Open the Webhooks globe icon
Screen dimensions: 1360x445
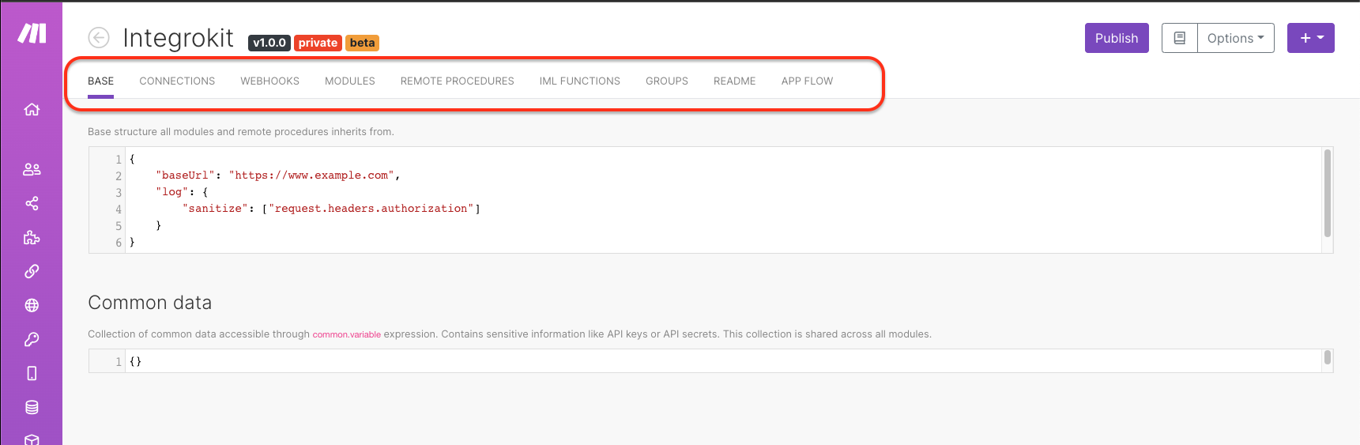coord(32,305)
